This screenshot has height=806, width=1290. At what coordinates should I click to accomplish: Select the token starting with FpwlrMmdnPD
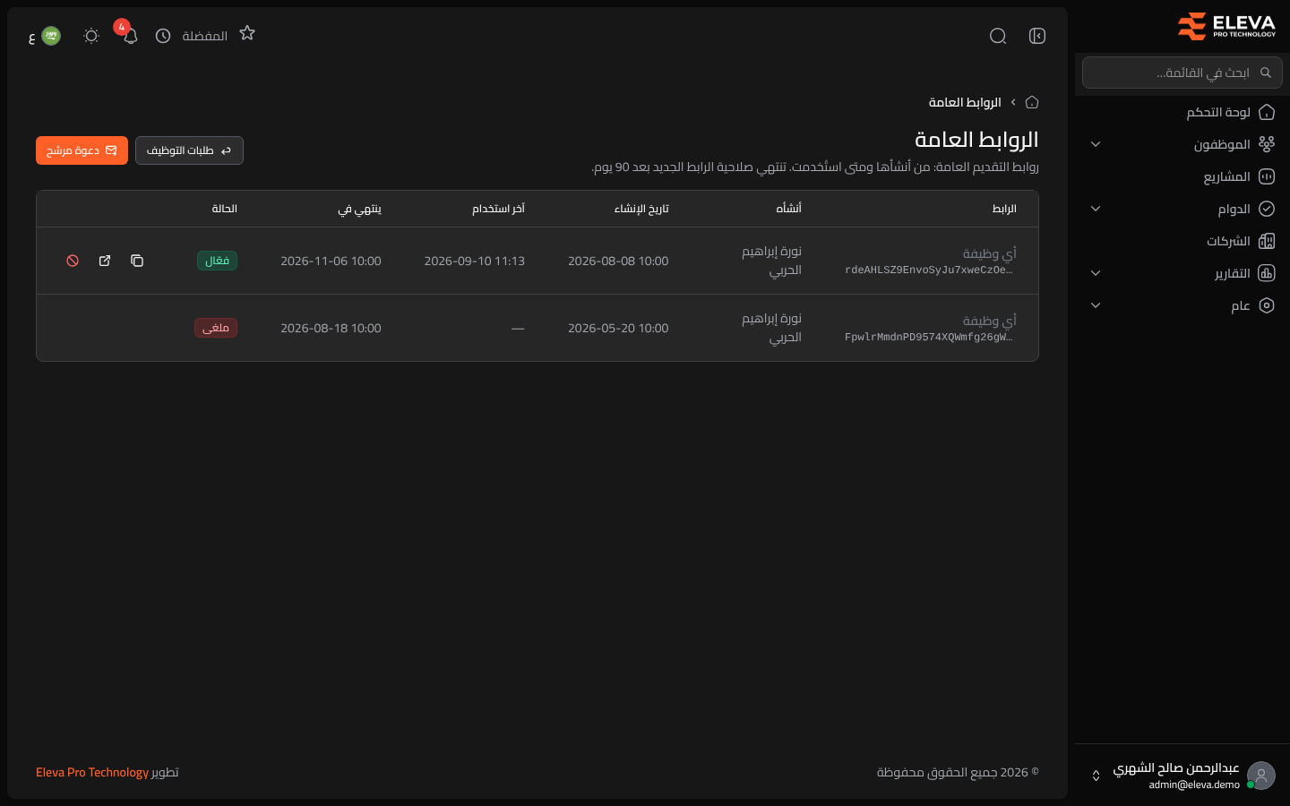[928, 337]
